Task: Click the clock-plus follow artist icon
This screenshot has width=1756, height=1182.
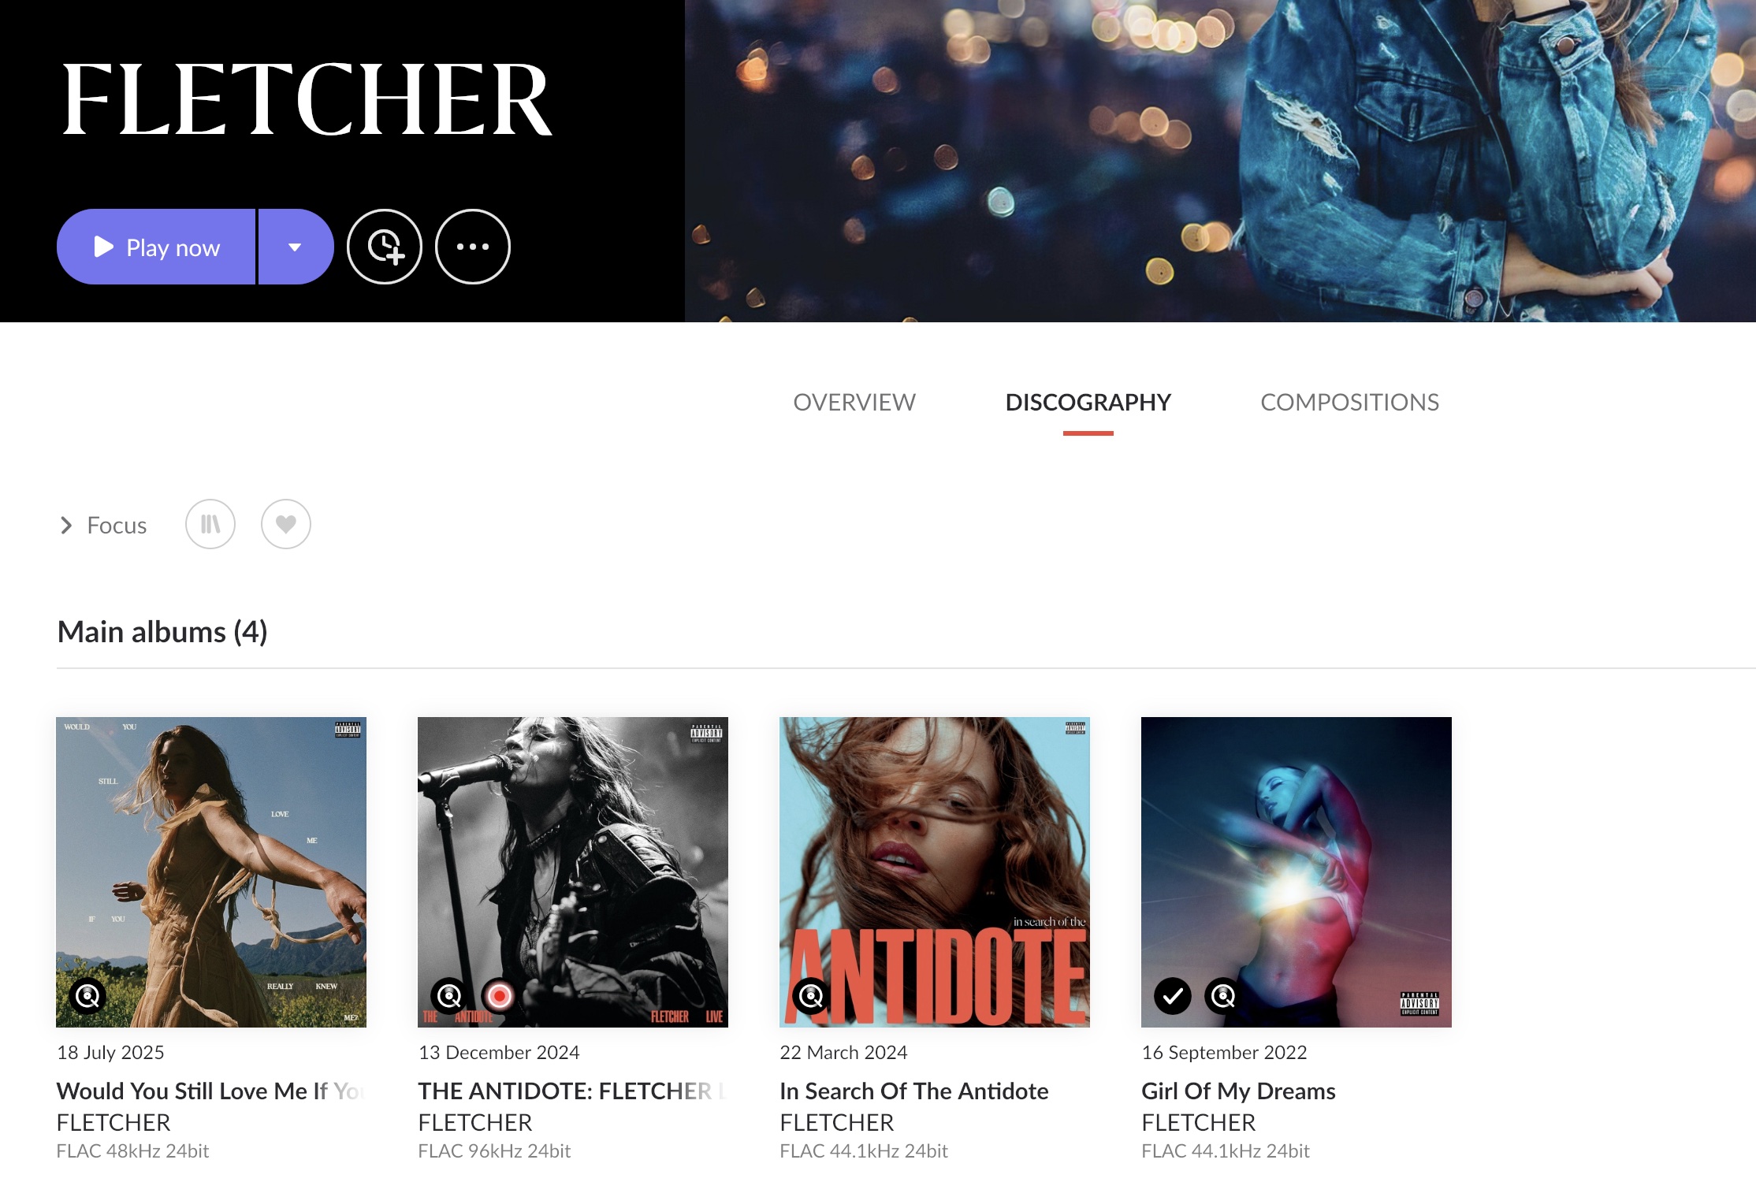Action: tap(385, 247)
